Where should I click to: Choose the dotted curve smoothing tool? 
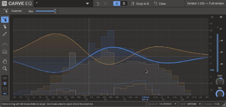click(5, 44)
